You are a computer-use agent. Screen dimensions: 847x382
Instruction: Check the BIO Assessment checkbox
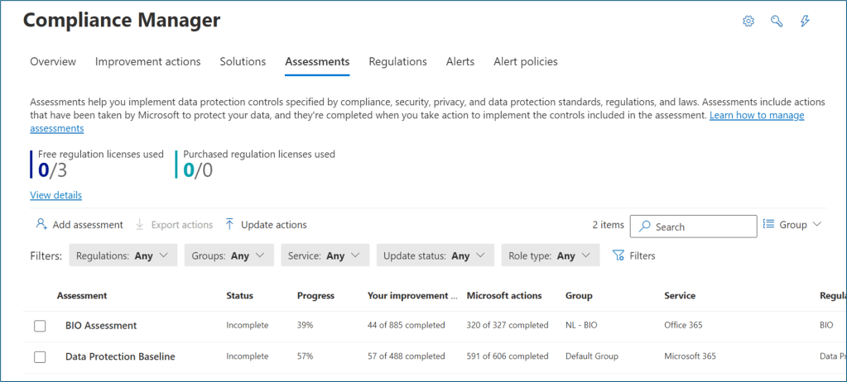coord(40,326)
